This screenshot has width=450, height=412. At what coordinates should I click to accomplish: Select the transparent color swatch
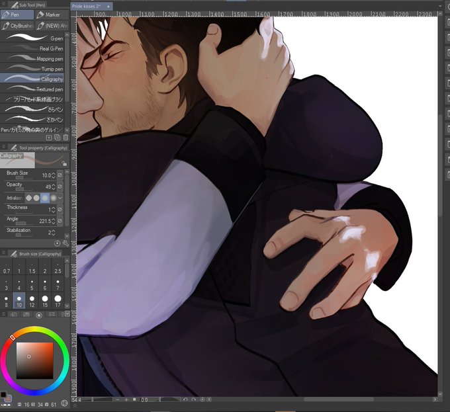tap(6, 405)
